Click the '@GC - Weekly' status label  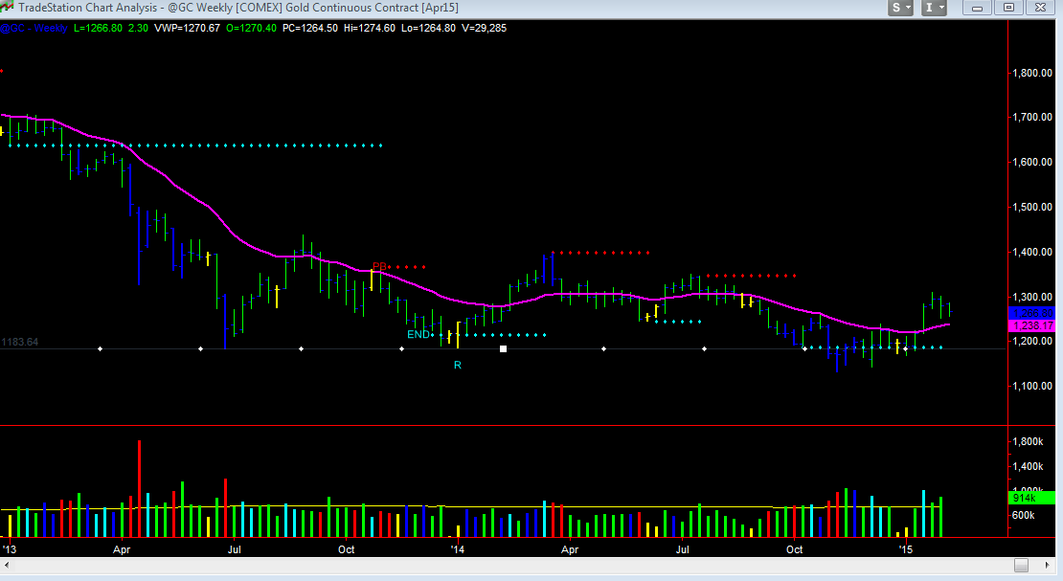(x=34, y=28)
